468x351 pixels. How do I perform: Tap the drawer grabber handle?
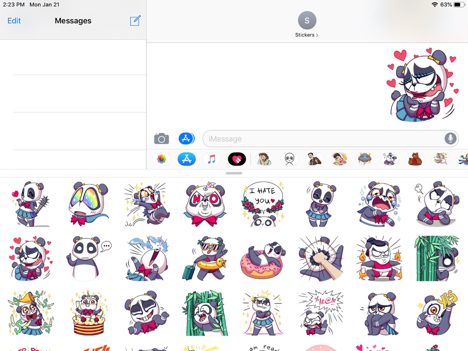(x=234, y=173)
